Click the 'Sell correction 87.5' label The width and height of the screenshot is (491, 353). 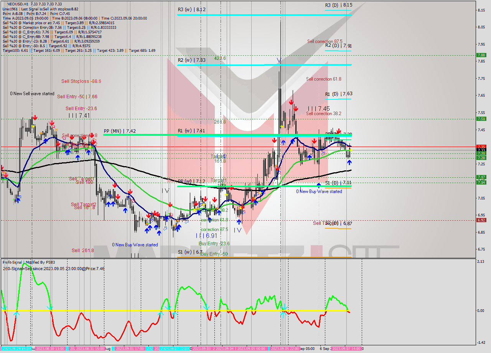(x=325, y=41)
